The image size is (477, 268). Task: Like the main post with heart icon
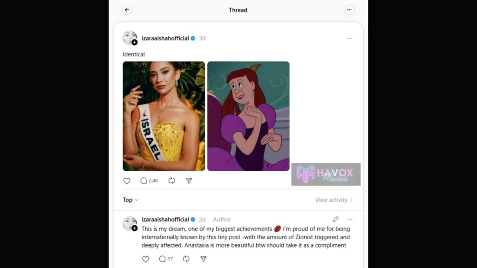pyautogui.click(x=127, y=181)
